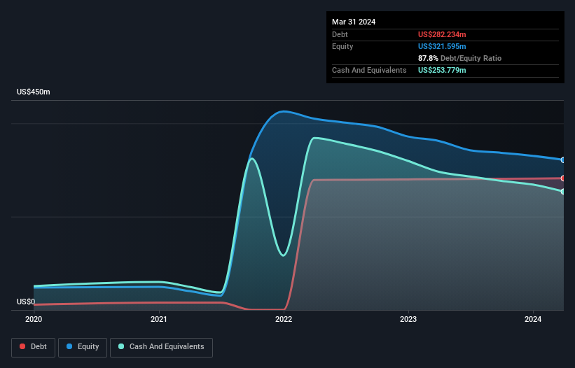
Task: Click the US$253.779m cash value
Action: click(442, 70)
